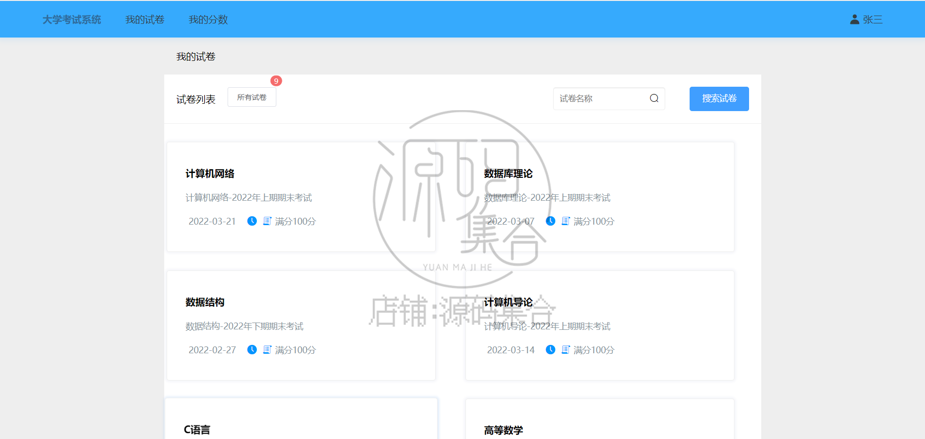The width and height of the screenshot is (925, 439).
Task: Click 数据库理论-2022年上期期末考试 description
Action: point(547,197)
